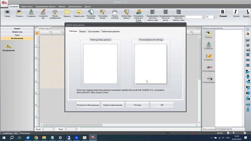Open the Дополнительно ribbon tab

pyautogui.click(x=75, y=7)
